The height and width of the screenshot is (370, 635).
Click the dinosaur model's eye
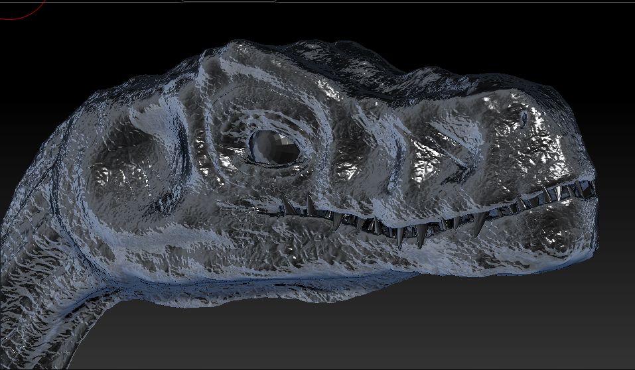(x=273, y=147)
